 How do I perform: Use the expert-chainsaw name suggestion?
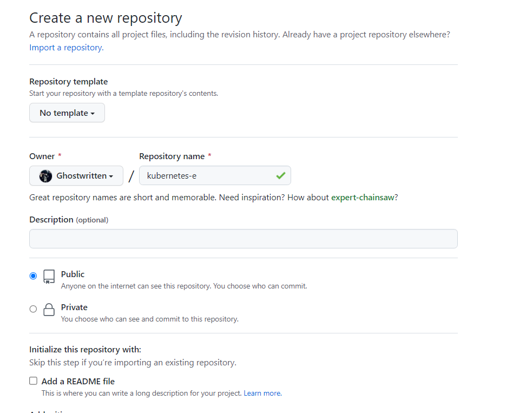coord(363,197)
